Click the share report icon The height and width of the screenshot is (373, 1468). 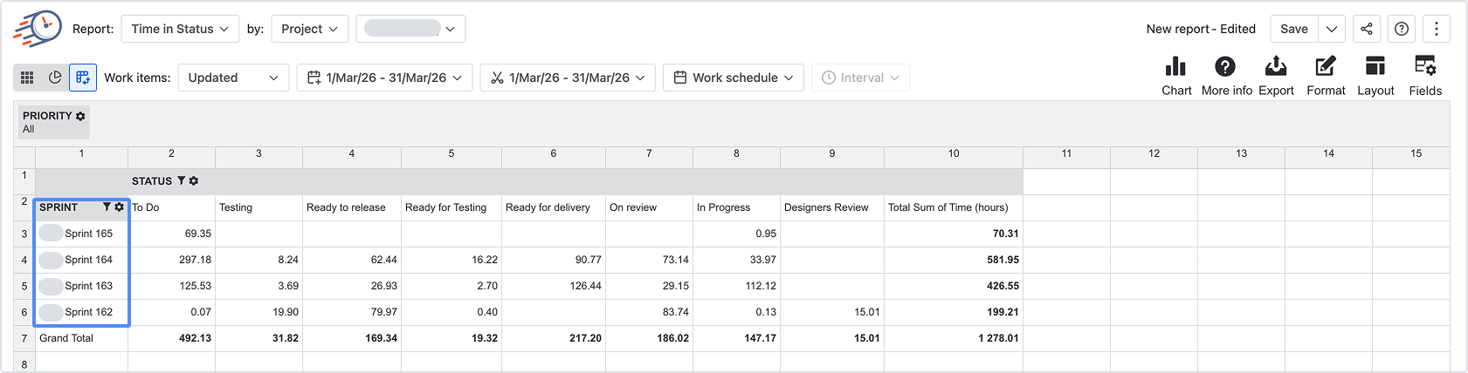[1367, 29]
